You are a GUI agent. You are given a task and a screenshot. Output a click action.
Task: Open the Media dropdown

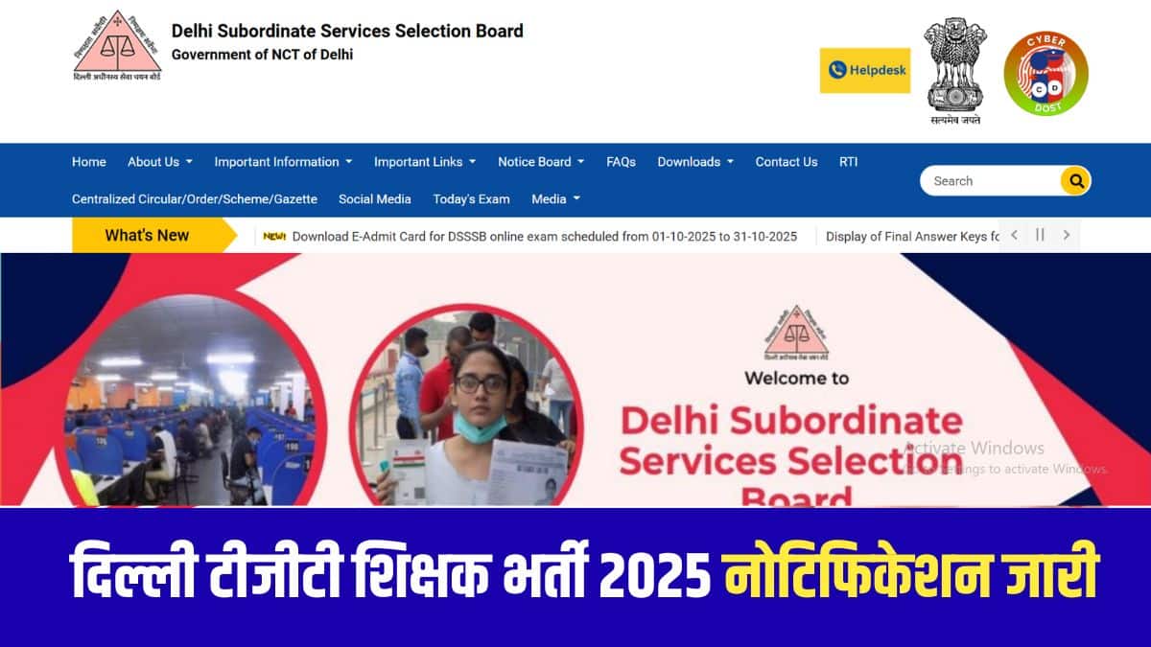tap(555, 199)
